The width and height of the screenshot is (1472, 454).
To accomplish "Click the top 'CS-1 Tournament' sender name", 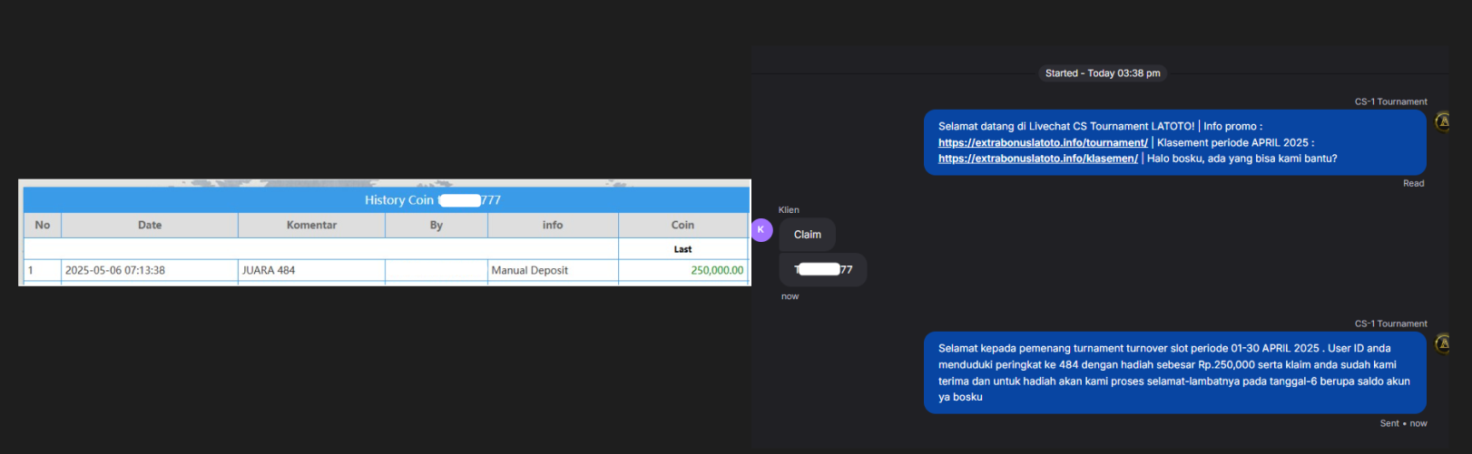I will coord(1390,101).
